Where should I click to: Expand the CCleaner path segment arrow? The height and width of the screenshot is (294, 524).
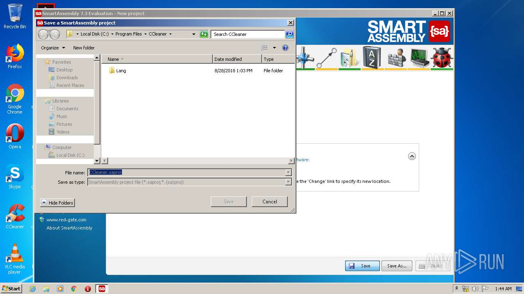click(170, 34)
